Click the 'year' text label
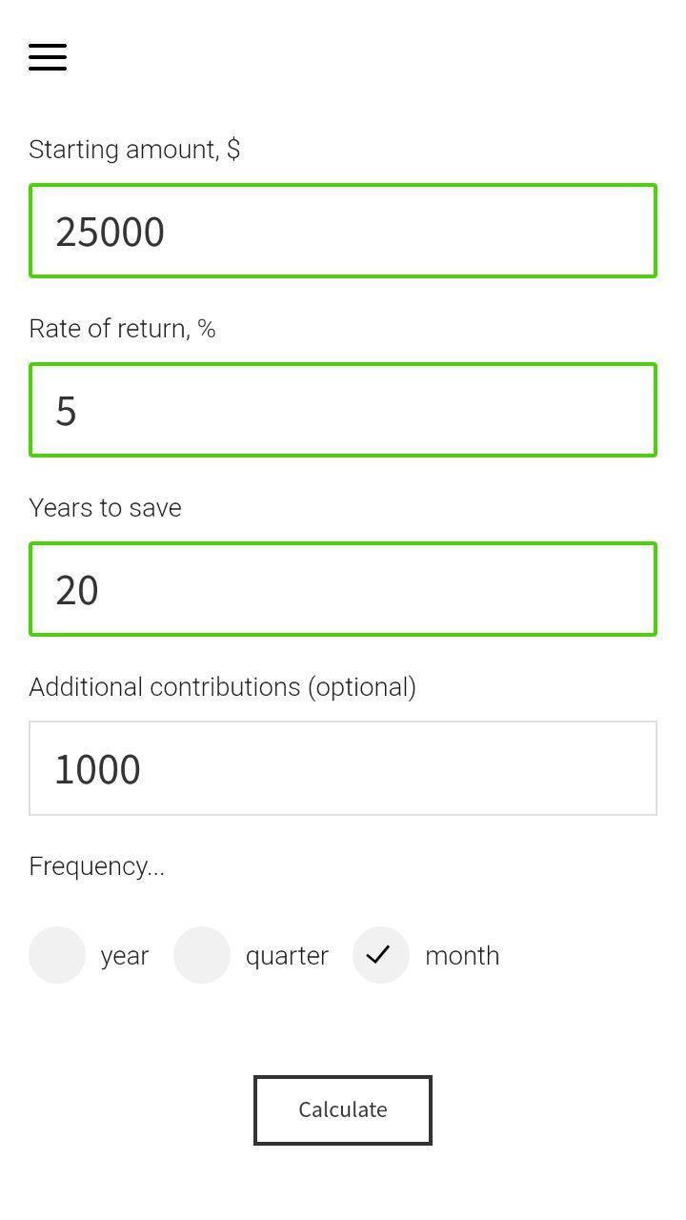686x1220 pixels. pyautogui.click(x=125, y=956)
